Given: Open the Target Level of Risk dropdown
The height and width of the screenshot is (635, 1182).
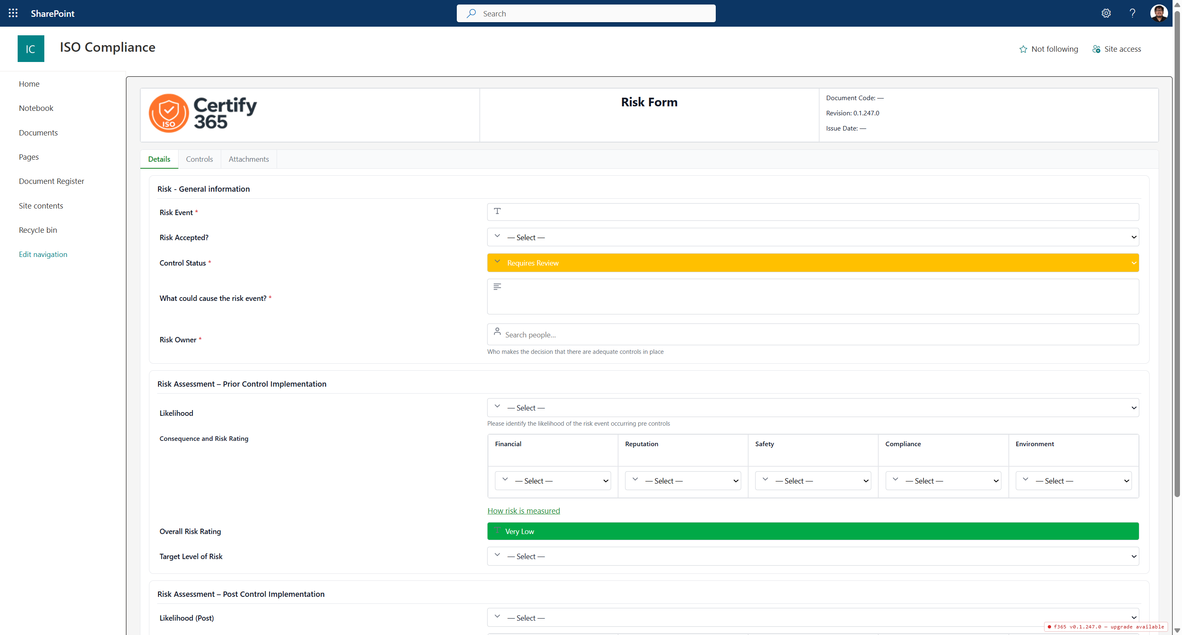Looking at the screenshot, I should point(813,556).
